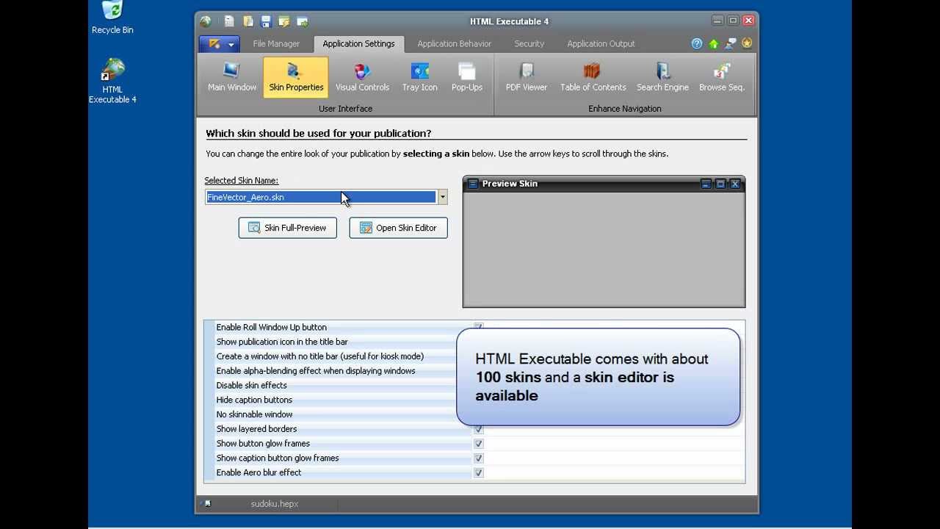
Task: Open Search Engine settings
Action: (662, 77)
